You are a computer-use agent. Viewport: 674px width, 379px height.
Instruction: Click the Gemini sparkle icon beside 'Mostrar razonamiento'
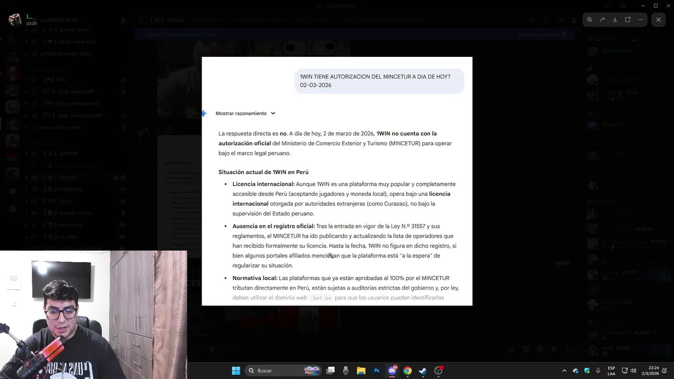pos(204,113)
